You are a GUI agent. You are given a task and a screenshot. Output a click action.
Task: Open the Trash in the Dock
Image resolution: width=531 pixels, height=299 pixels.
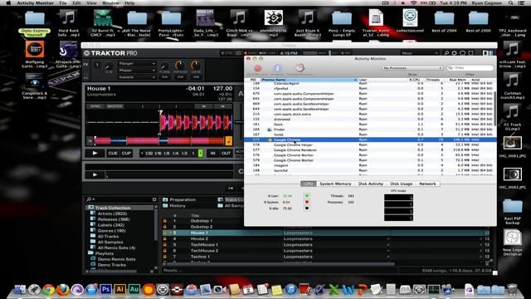click(512, 290)
